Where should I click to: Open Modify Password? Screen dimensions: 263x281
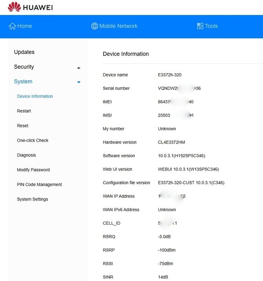pos(33,170)
